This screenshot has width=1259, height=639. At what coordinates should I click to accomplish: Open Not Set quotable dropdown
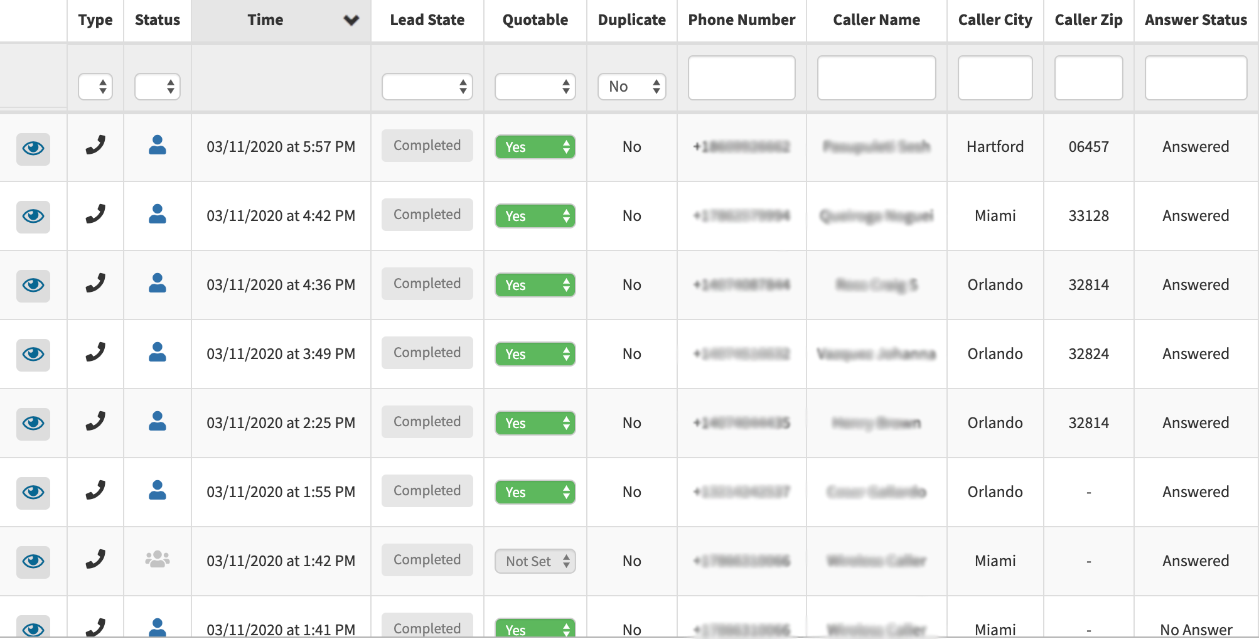tap(535, 561)
